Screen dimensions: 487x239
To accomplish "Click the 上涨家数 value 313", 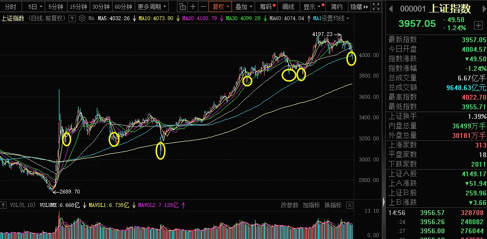I will [480, 145].
